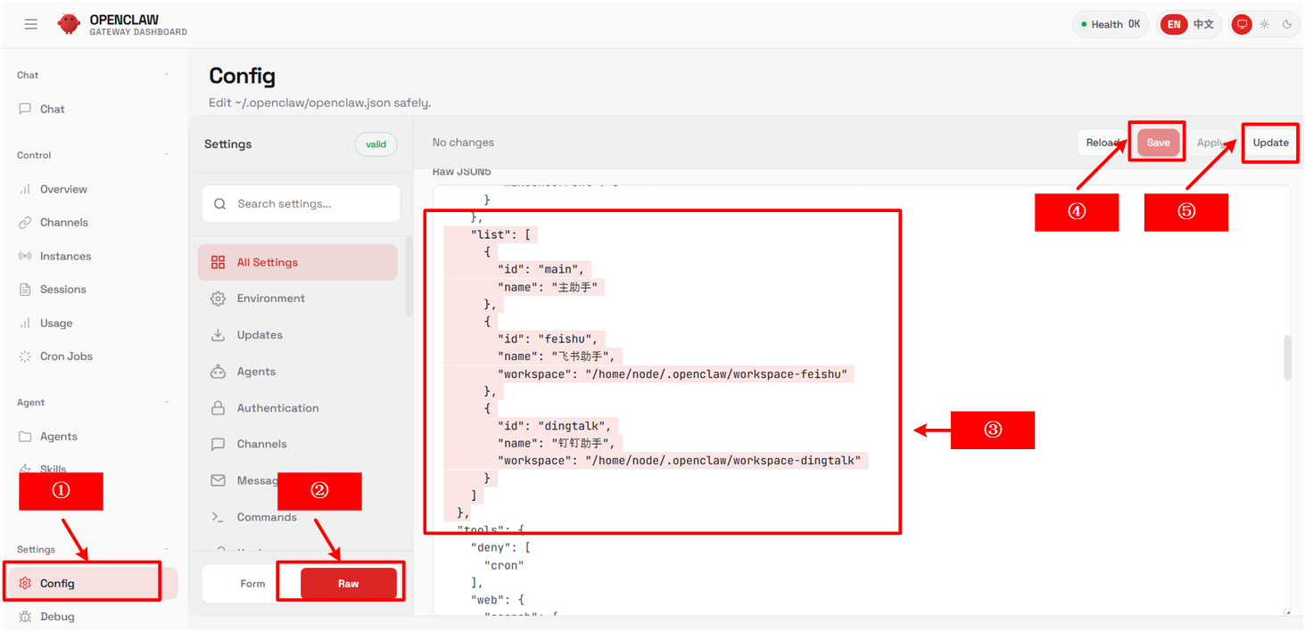The image size is (1305, 631).
Task: Collapse the Chat sidebar section
Action: pos(167,75)
